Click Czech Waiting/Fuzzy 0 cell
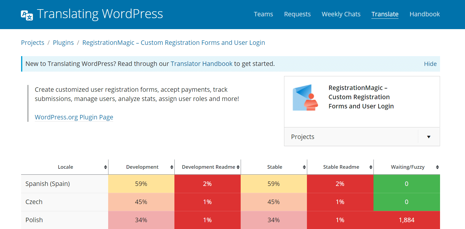This screenshot has width=465, height=229. point(406,202)
